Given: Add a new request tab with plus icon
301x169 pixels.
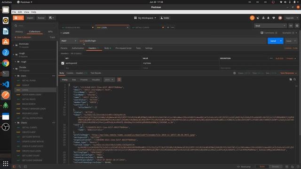Looking at the screenshot, I should [168, 27].
